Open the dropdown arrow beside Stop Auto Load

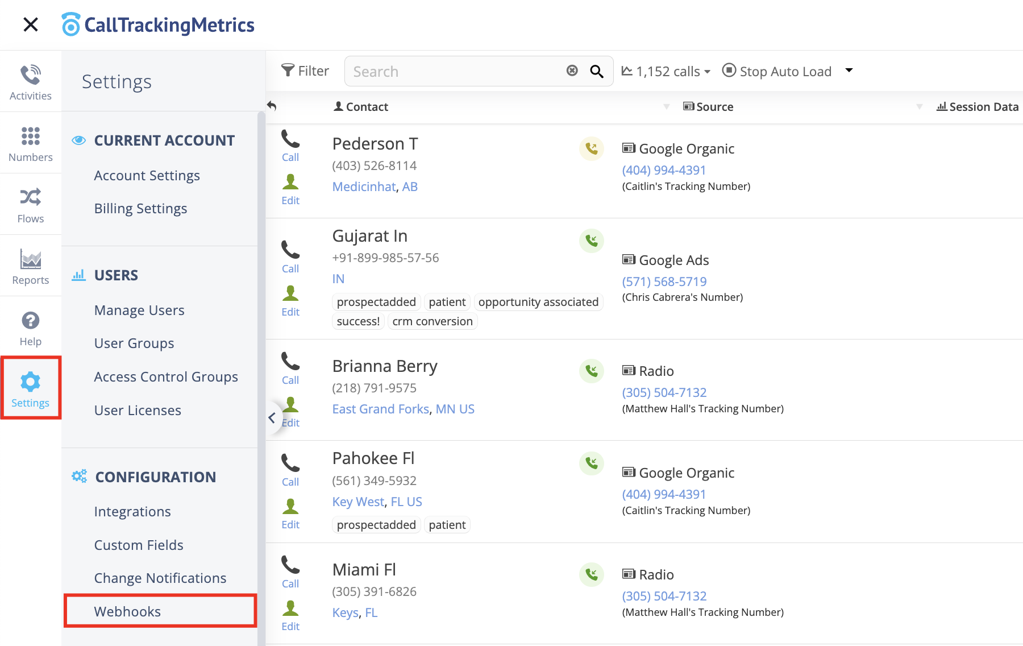(x=849, y=71)
